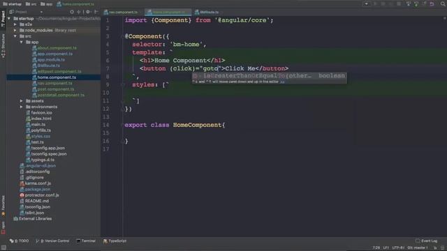Switch to the BMRoute.ts editor tab
The image size is (447, 251).
pyautogui.click(x=207, y=13)
